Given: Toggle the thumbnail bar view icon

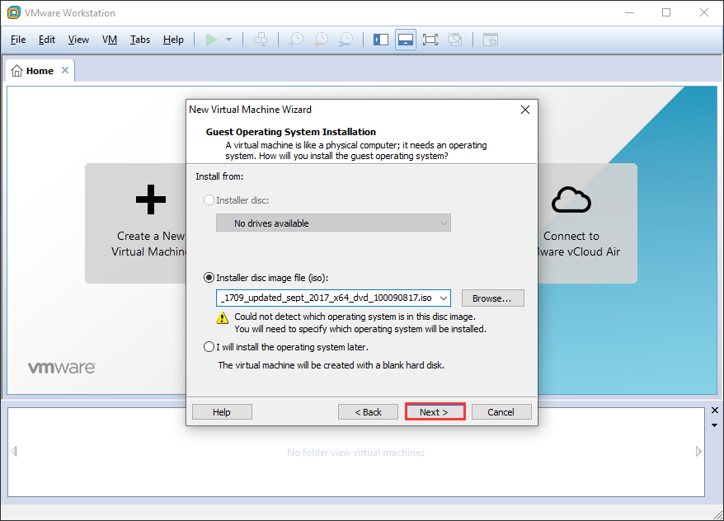Looking at the screenshot, I should pos(406,40).
